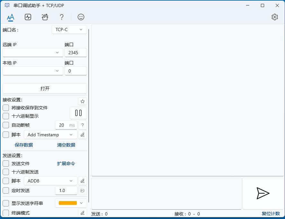The image size is (285, 219).
Task: Click the star favorite icon
Action: (83, 101)
